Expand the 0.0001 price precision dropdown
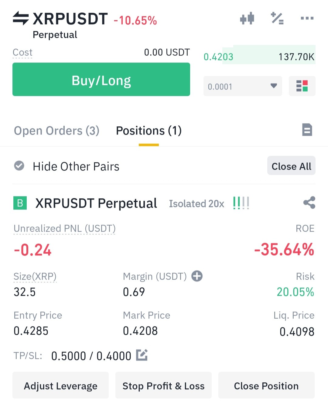Image resolution: width=328 pixels, height=403 pixels. click(x=243, y=86)
